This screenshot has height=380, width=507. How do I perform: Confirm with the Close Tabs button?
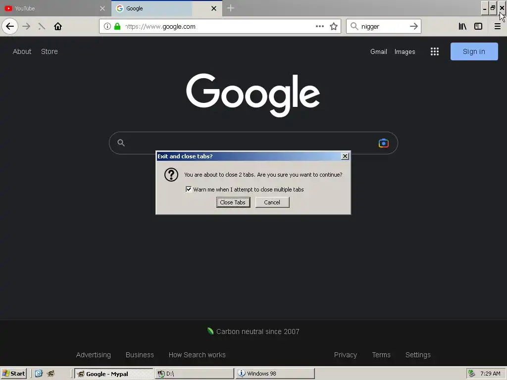[x=233, y=202]
